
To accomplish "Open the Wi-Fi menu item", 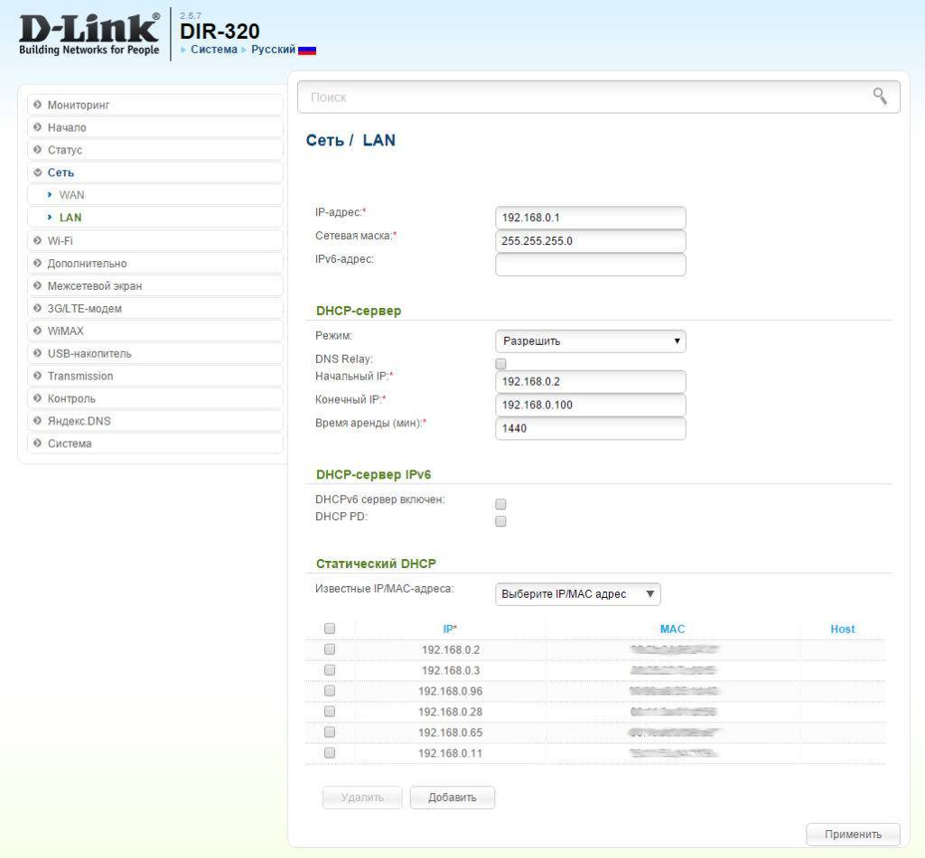I will pyautogui.click(x=155, y=240).
